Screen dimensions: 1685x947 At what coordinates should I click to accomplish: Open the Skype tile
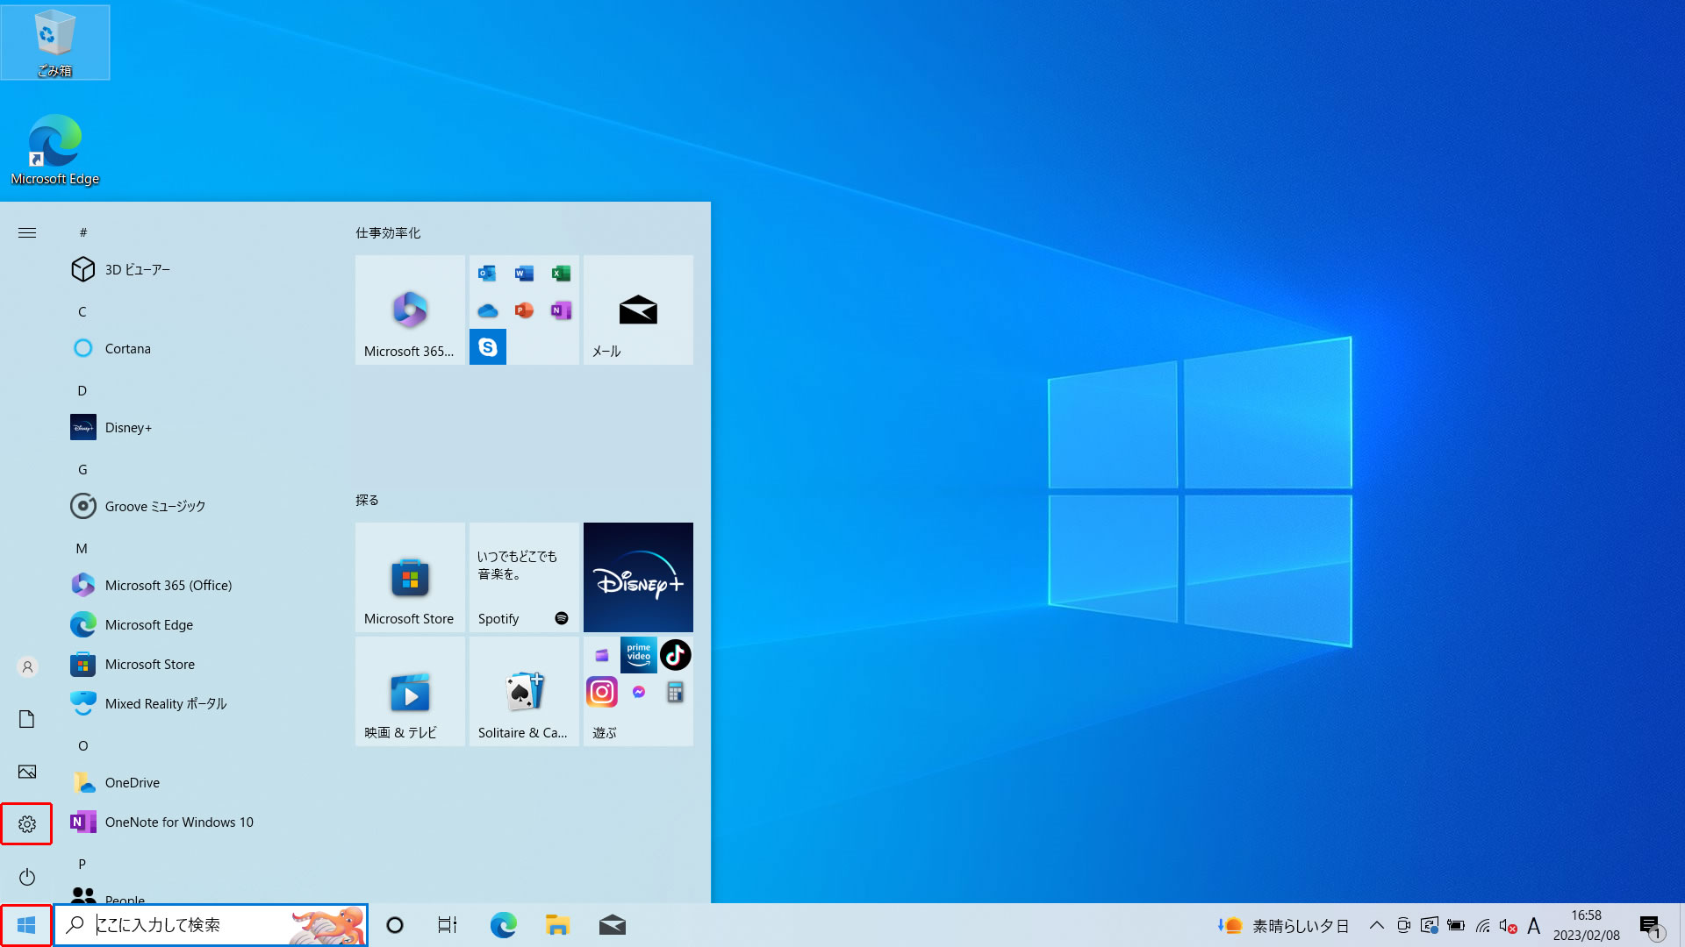click(x=487, y=347)
